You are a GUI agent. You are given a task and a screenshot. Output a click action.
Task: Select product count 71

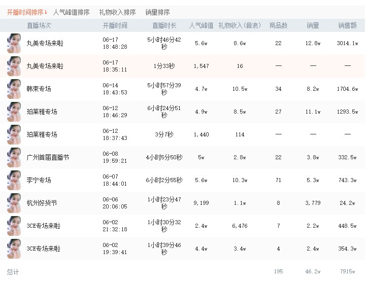[278, 180]
